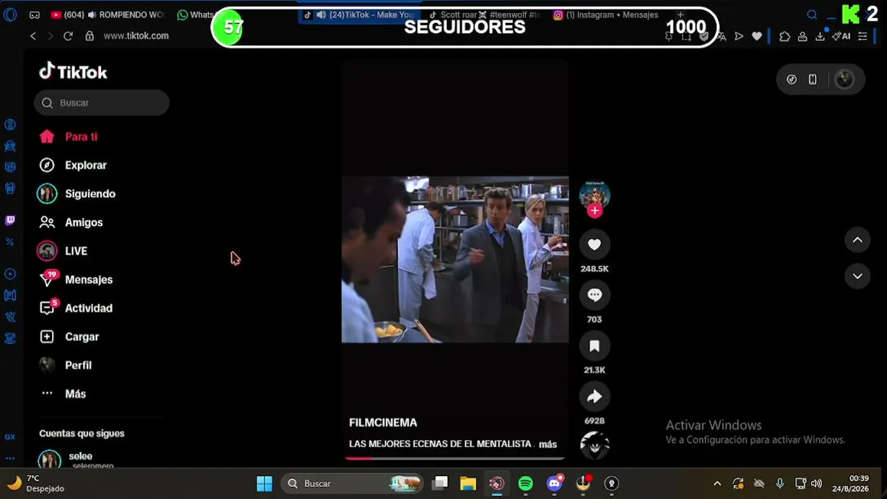
Task: Go to the Perfil page
Action: click(65, 365)
